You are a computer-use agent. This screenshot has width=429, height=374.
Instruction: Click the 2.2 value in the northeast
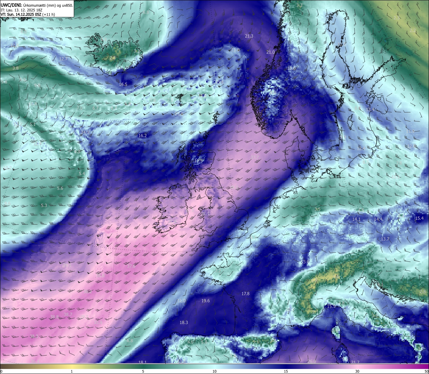(x=413, y=31)
